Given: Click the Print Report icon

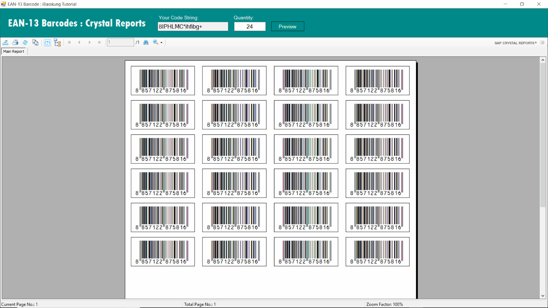Looking at the screenshot, I should [15, 42].
